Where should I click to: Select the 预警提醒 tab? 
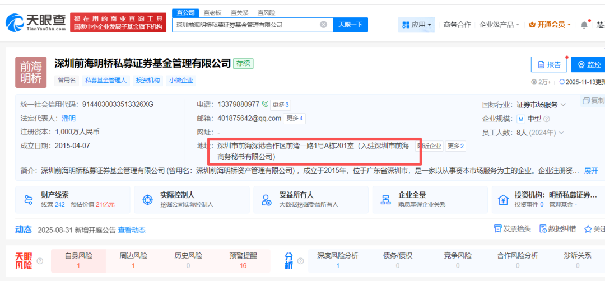click(243, 260)
